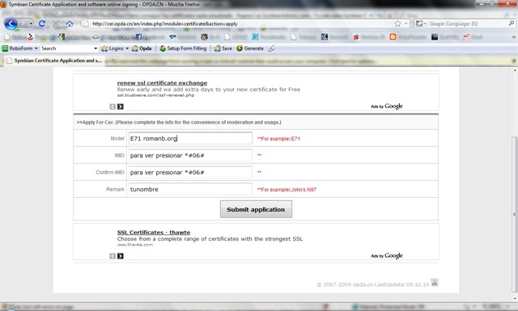Click the RoboForm Save icon
This screenshot has width=518, height=311.
(x=217, y=48)
